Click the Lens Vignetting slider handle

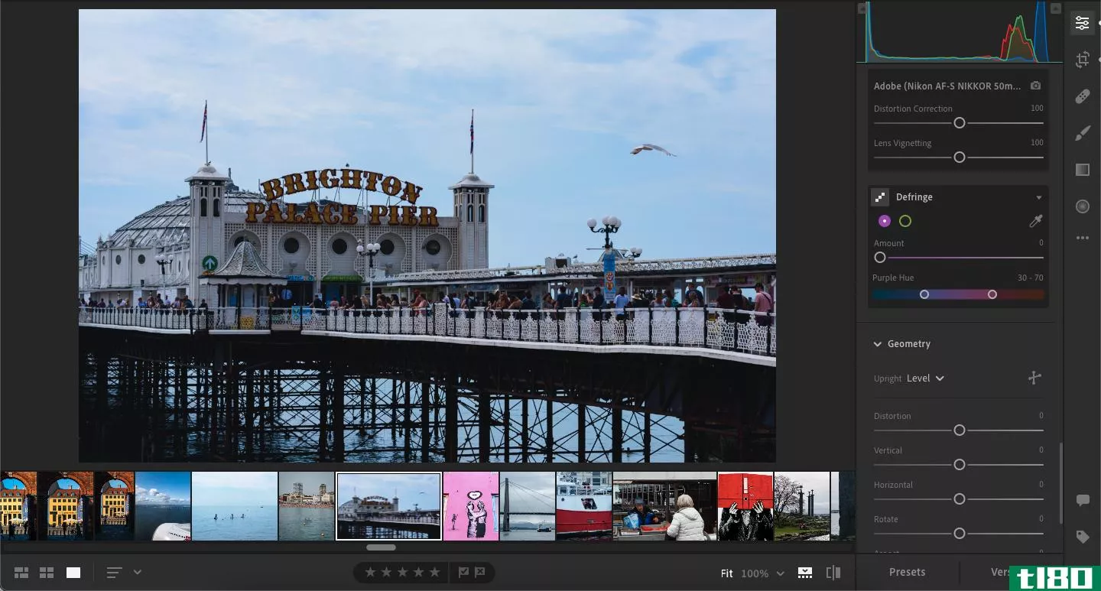click(x=959, y=157)
